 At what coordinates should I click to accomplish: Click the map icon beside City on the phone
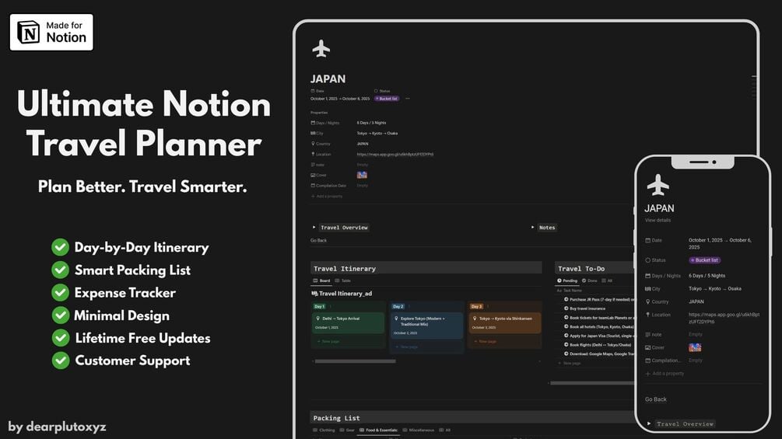tap(648, 289)
